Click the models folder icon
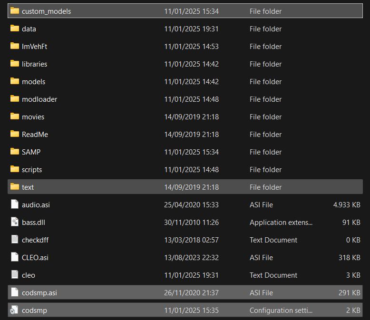The height and width of the screenshot is (320, 370). click(x=15, y=81)
